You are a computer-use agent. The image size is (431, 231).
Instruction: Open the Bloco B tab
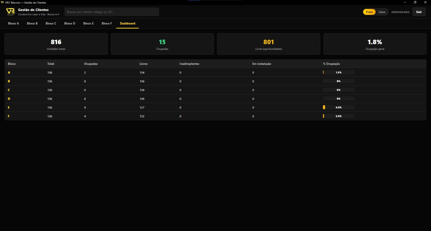32,23
